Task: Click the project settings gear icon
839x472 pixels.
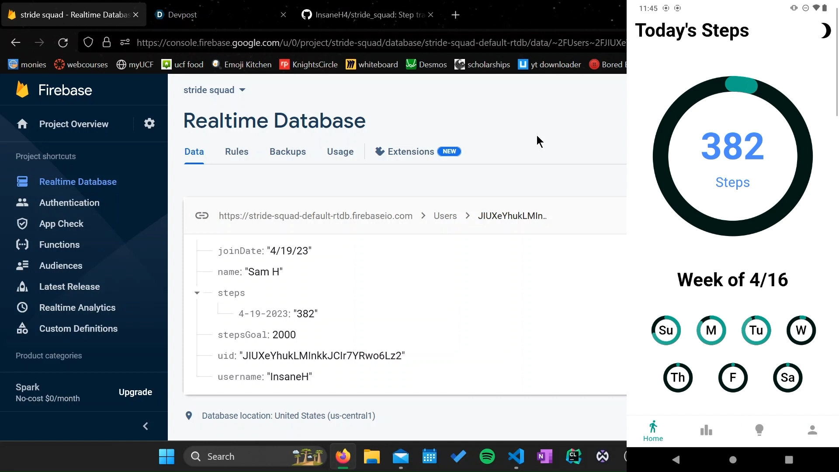Action: 149,124
